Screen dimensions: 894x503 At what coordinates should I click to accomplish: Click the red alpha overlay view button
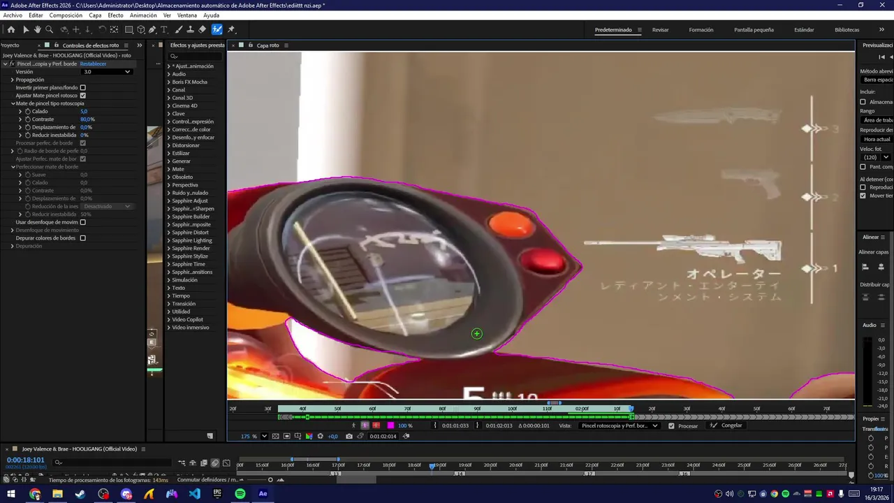tap(376, 425)
